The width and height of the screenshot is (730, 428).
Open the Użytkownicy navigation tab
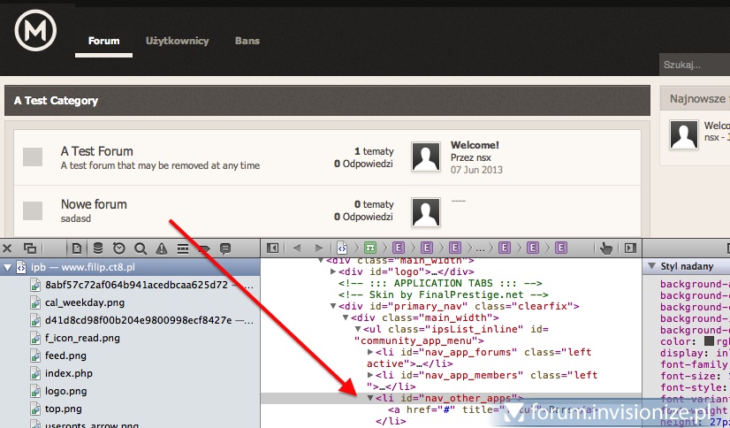coord(177,42)
